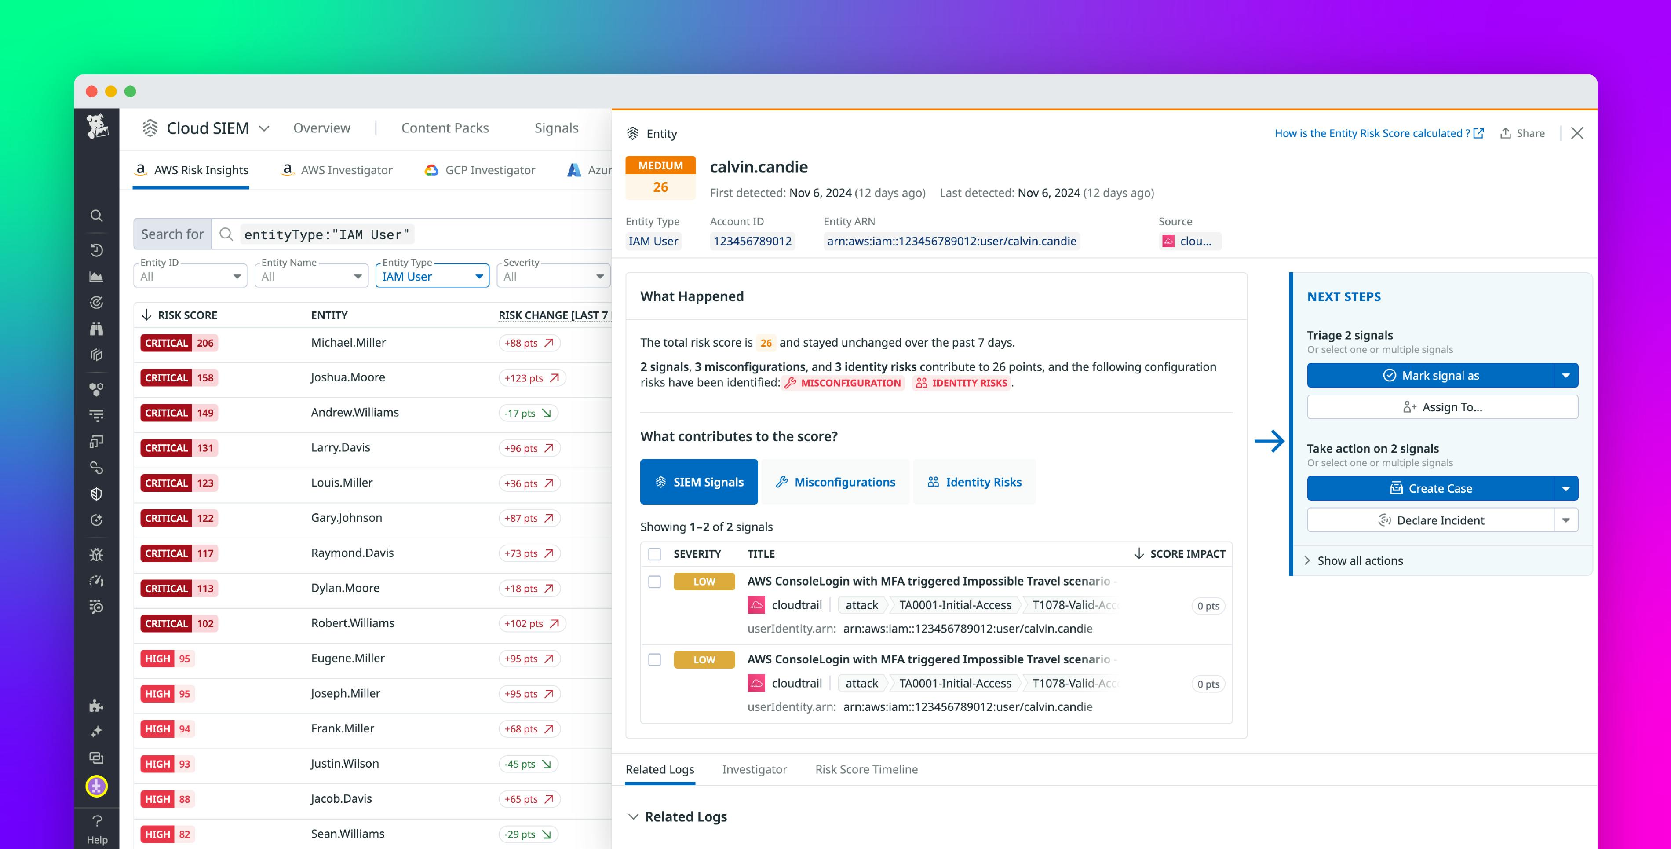
Task: Click the MEDIUM 26 risk score badge
Action: (660, 176)
